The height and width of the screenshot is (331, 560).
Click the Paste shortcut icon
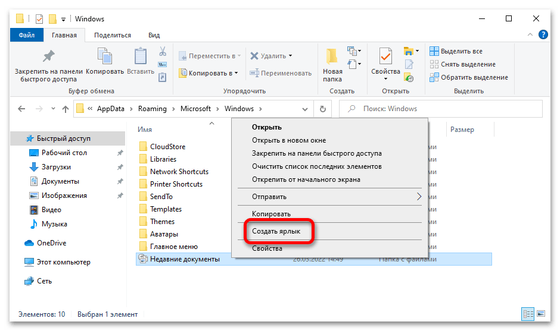pyautogui.click(x=163, y=77)
